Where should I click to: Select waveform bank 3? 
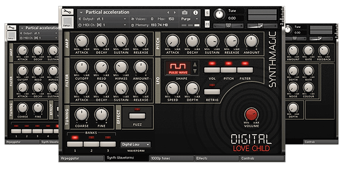point(108,144)
